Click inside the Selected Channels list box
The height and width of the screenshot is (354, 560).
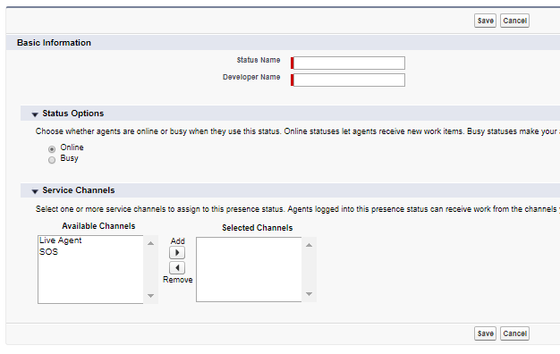tap(249, 269)
